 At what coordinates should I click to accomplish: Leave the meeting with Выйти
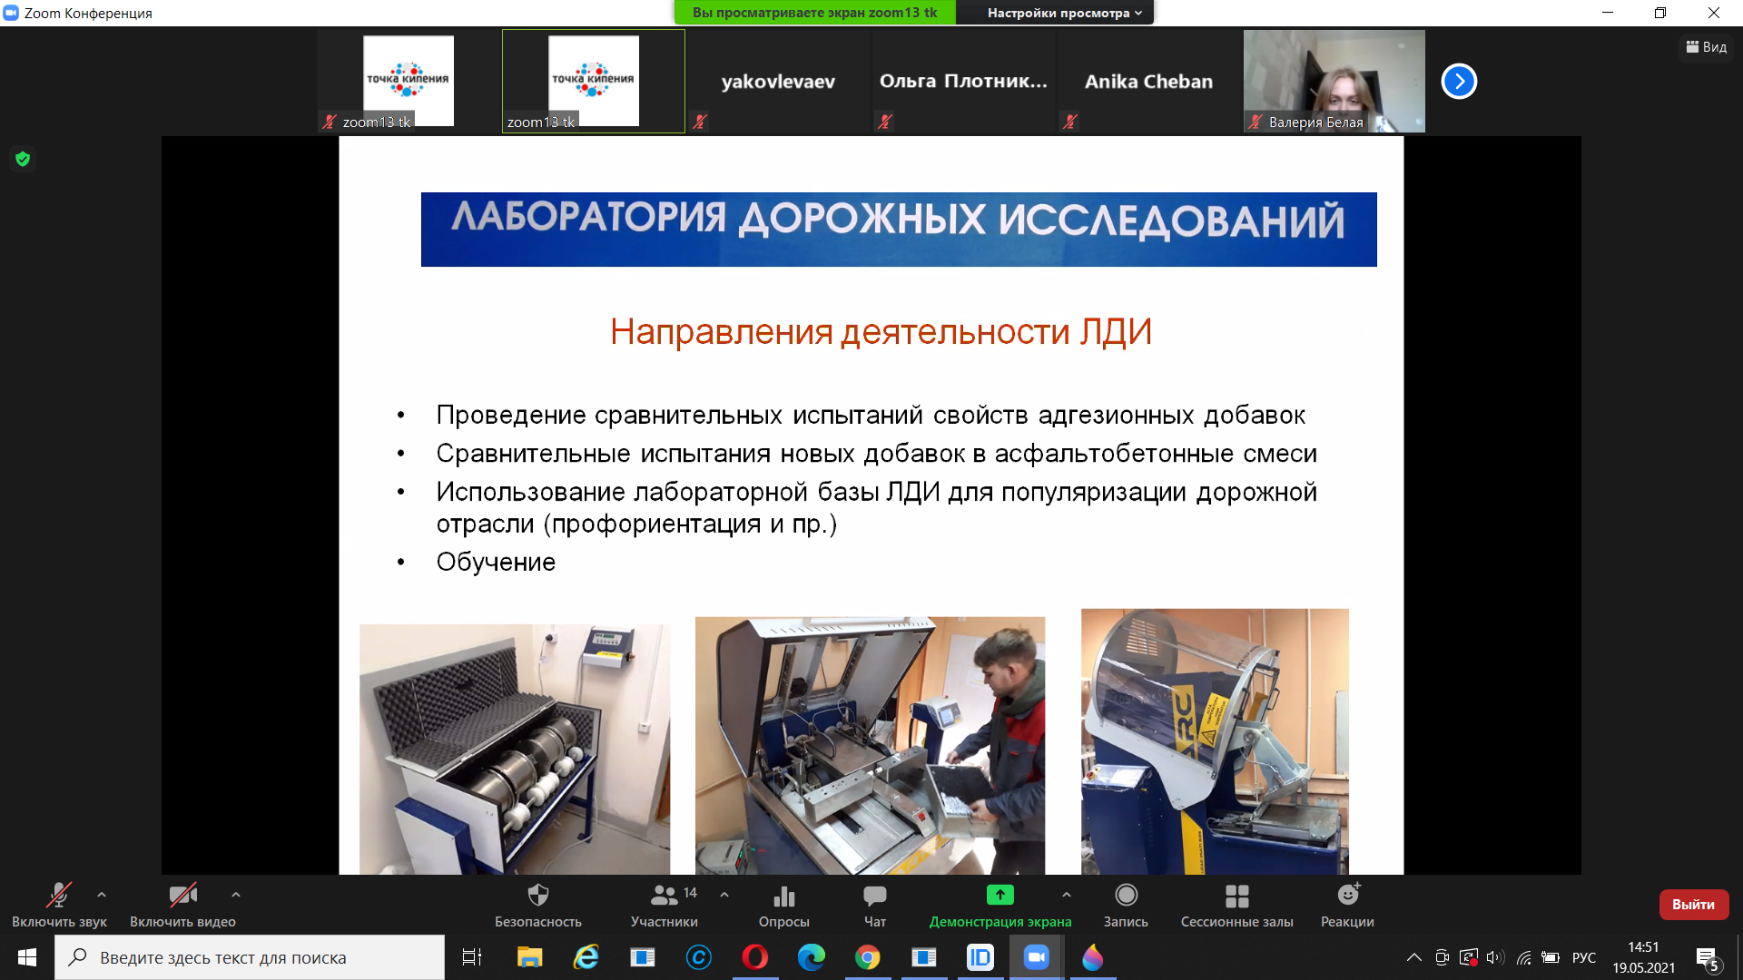tap(1693, 905)
